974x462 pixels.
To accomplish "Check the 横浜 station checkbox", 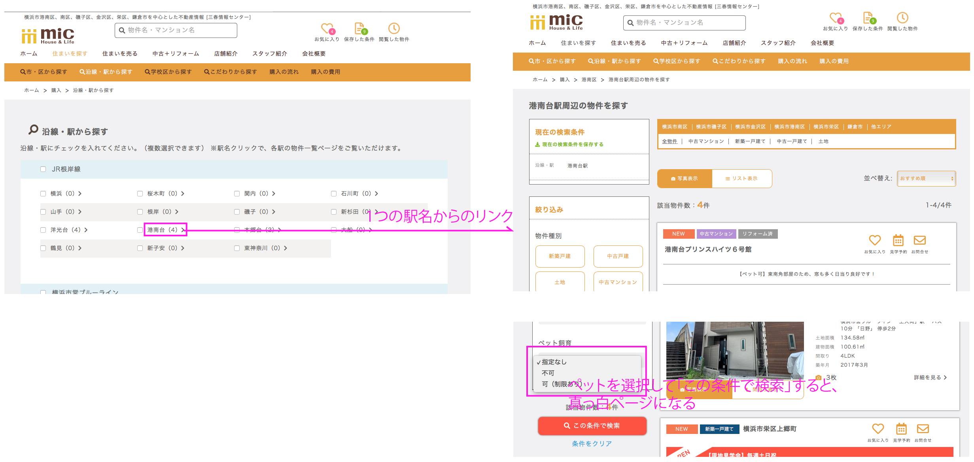I will click(43, 194).
